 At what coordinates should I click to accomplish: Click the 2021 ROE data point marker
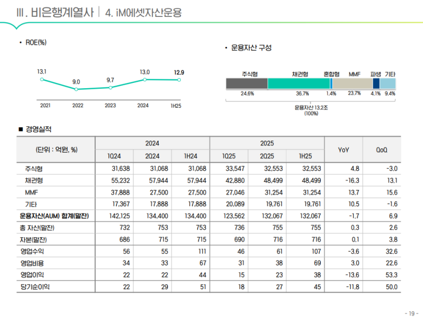(x=42, y=80)
